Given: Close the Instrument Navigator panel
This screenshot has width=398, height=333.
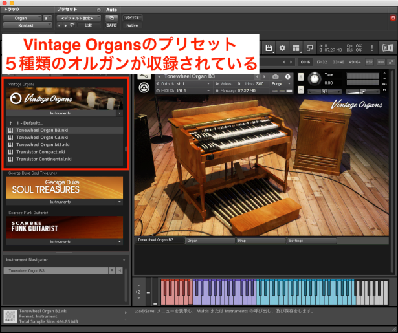Looking at the screenshot, I should [124, 260].
